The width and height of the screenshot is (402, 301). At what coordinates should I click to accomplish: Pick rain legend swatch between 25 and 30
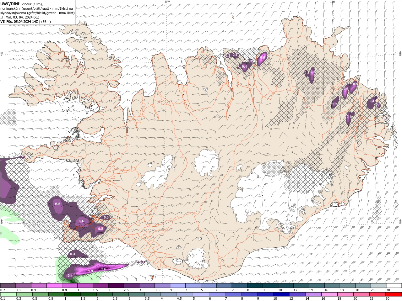[377, 294]
